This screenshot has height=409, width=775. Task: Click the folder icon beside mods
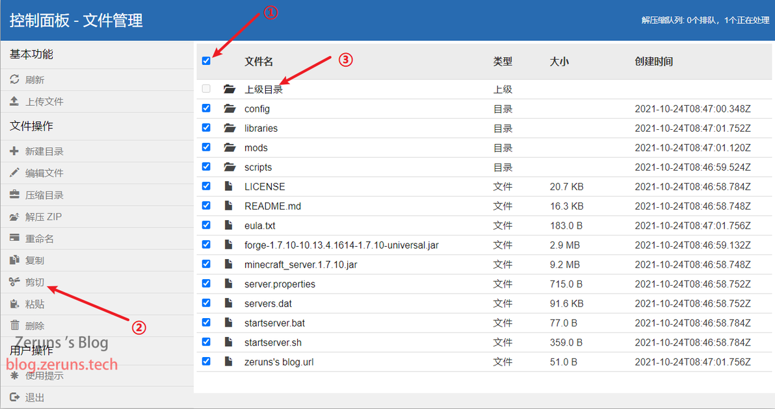click(x=230, y=147)
